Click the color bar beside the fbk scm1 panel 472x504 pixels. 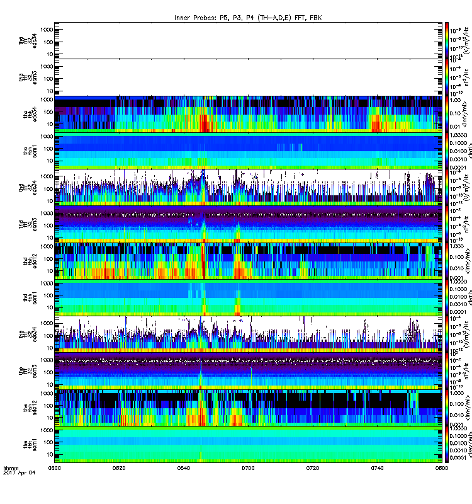447,445
